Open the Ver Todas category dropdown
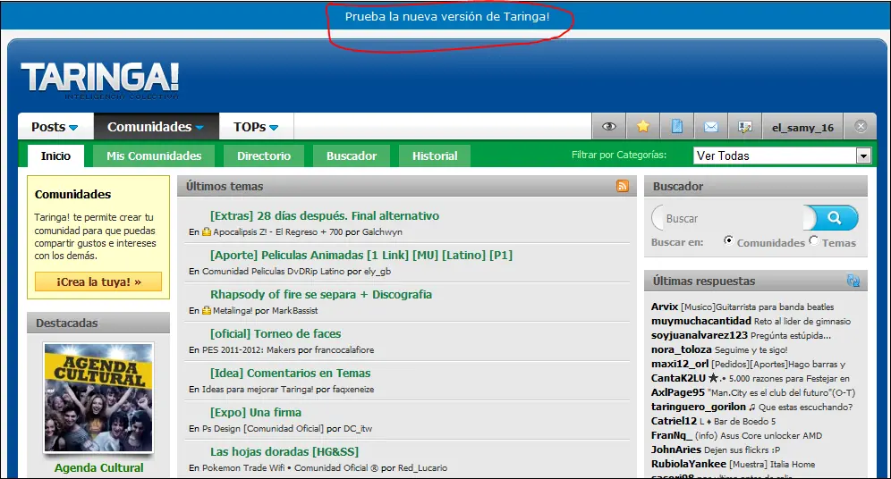Screen dimensions: 891x479 [783, 155]
